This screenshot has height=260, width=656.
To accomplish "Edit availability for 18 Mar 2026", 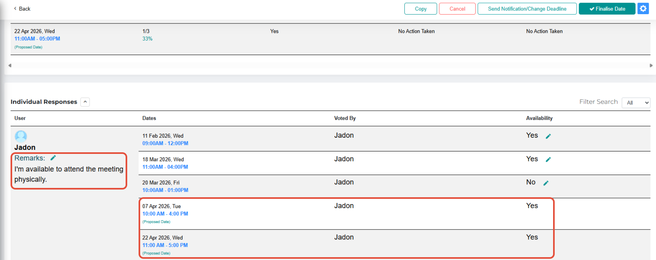I will (548, 160).
